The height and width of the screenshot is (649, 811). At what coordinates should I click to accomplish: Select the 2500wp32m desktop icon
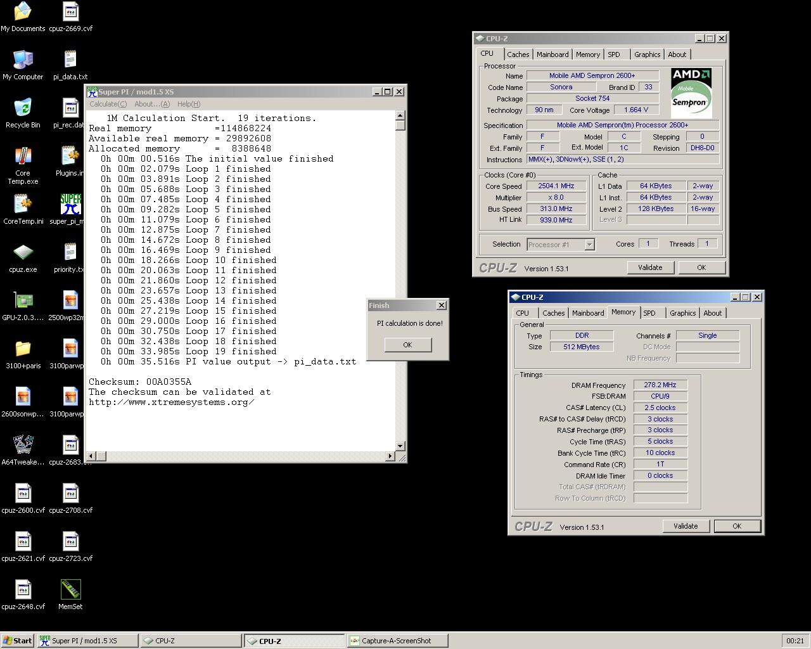click(70, 306)
